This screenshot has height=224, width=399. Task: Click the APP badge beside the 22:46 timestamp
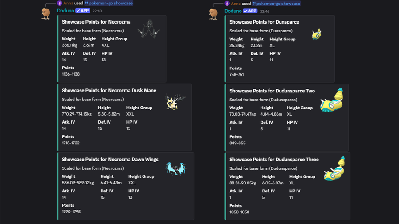[250, 11]
